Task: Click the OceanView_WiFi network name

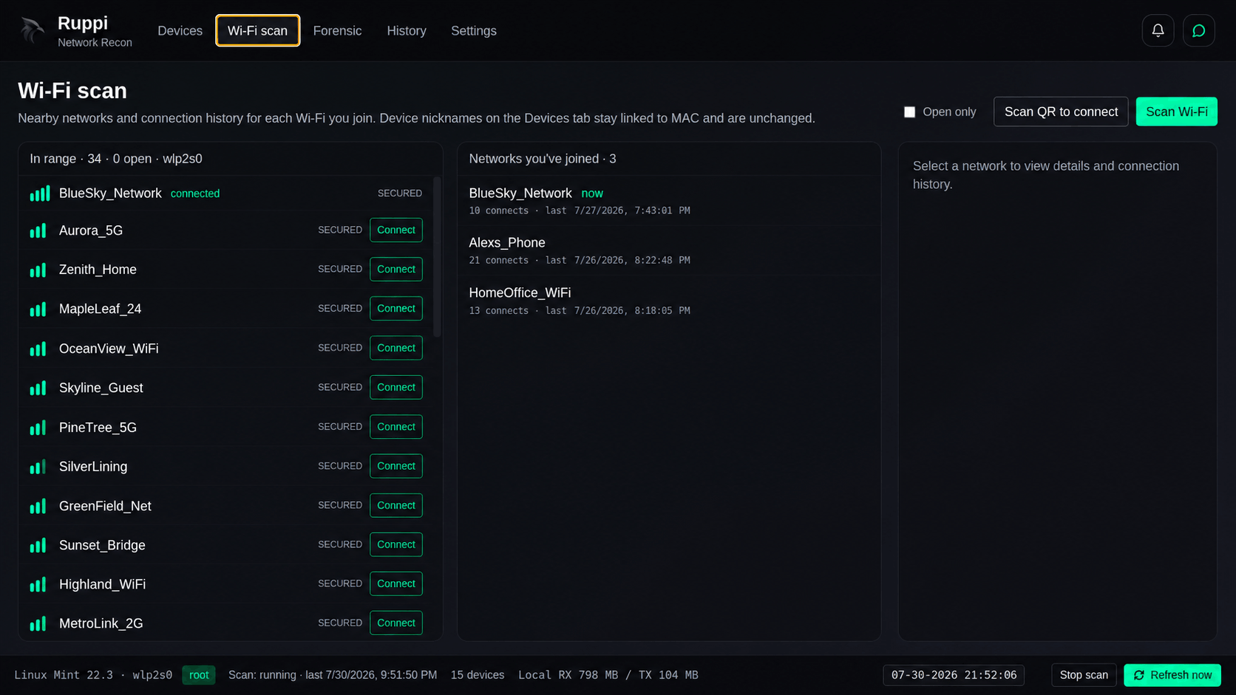Action: 109,349
